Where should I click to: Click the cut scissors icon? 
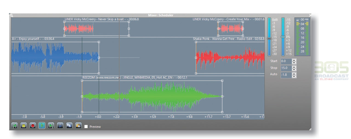click(60, 126)
